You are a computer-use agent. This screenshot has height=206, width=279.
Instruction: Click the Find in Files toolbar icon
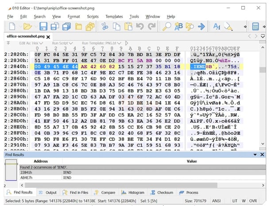point(190,27)
